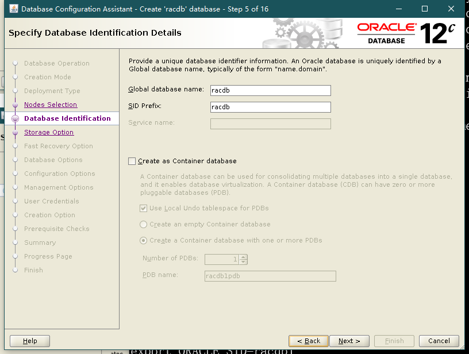Click the Java icon in the title bar

13,9
